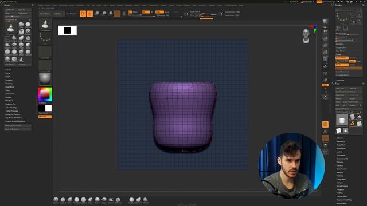Select the SimpleBrush tool icon
The height and width of the screenshot is (206, 367).
[x=352, y=124]
